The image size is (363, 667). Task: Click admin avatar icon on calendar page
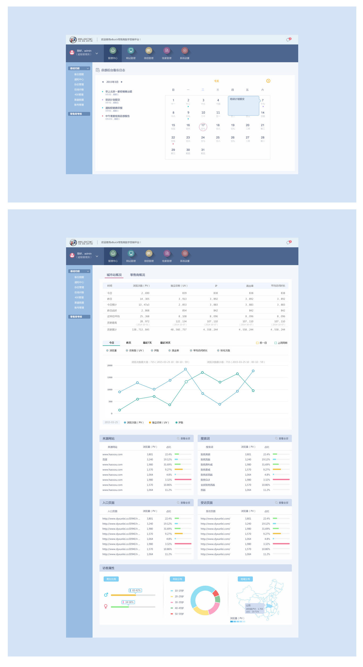click(72, 52)
